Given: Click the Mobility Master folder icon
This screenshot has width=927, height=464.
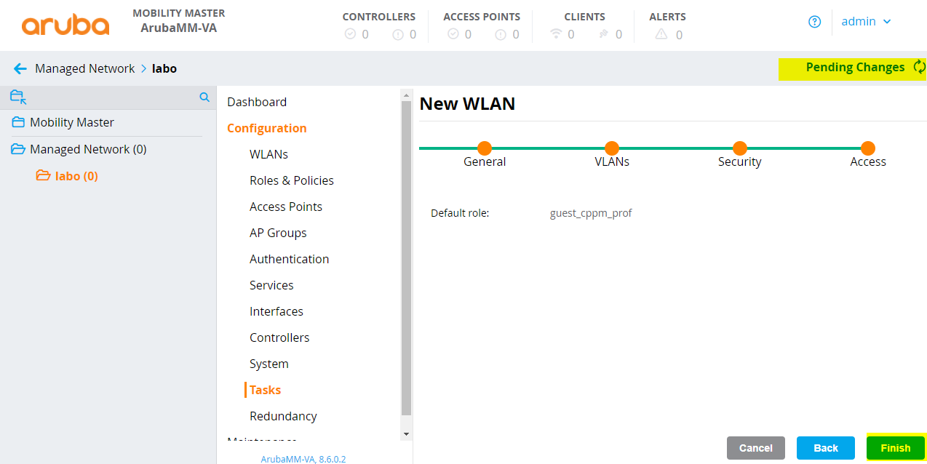Looking at the screenshot, I should pyautogui.click(x=18, y=122).
